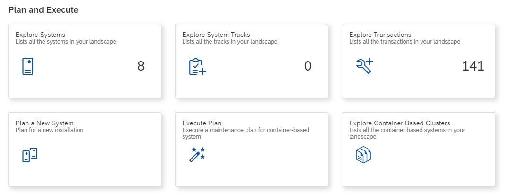Click the two-devices icon in Plan a New System

(x=29, y=155)
